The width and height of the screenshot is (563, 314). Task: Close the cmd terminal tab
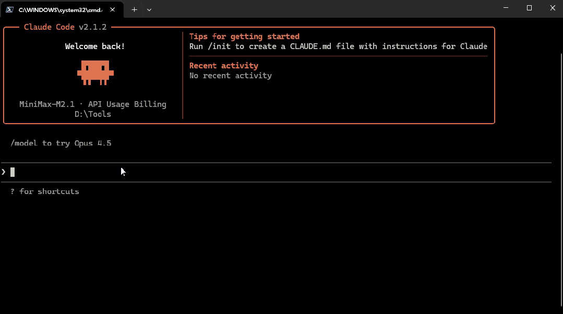click(112, 10)
